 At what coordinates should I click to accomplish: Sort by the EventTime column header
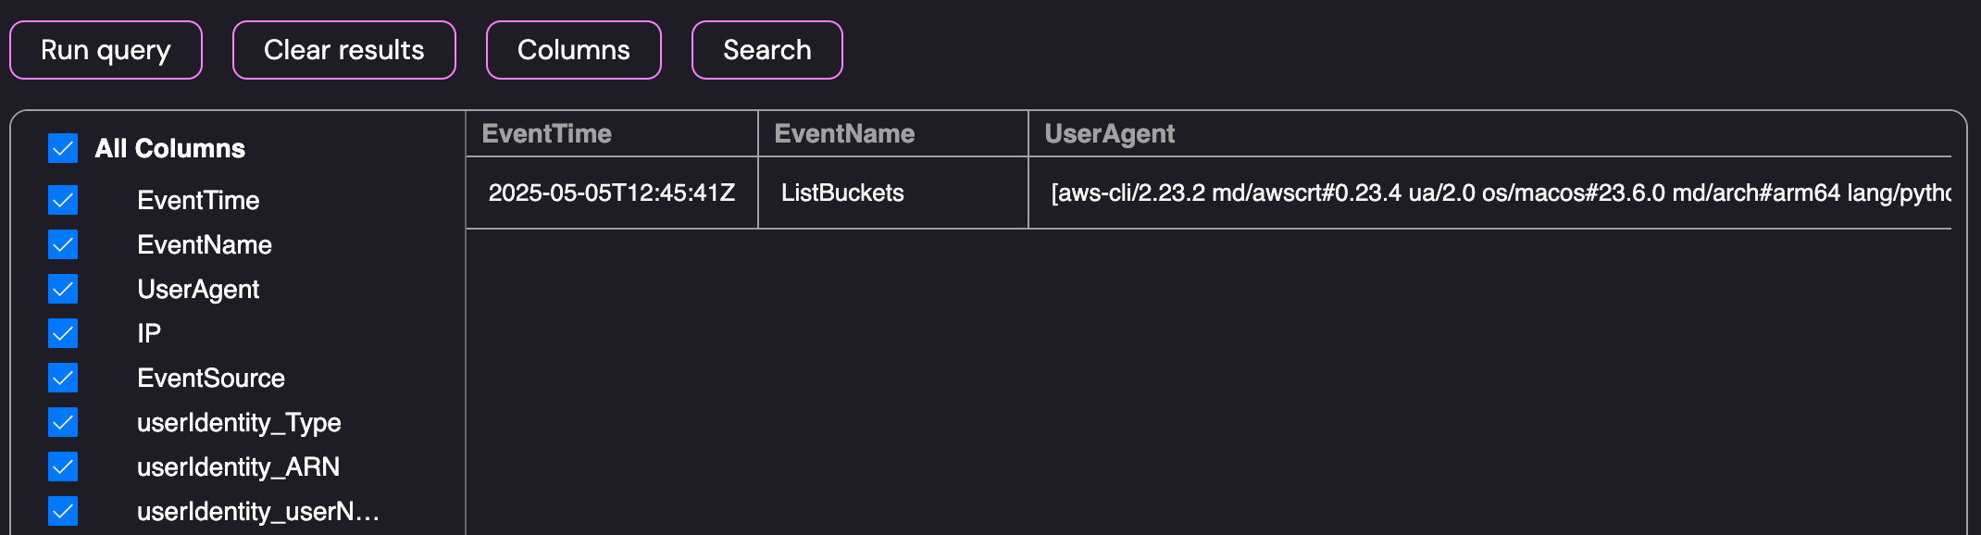point(547,134)
